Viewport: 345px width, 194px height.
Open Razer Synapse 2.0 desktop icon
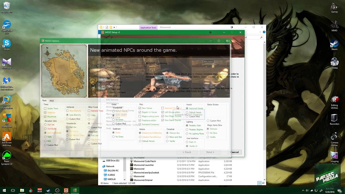click(x=7, y=158)
